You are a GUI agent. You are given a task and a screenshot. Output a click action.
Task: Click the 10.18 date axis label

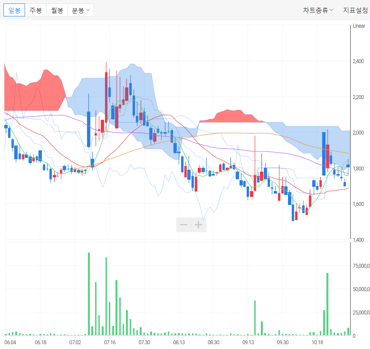[317, 343]
